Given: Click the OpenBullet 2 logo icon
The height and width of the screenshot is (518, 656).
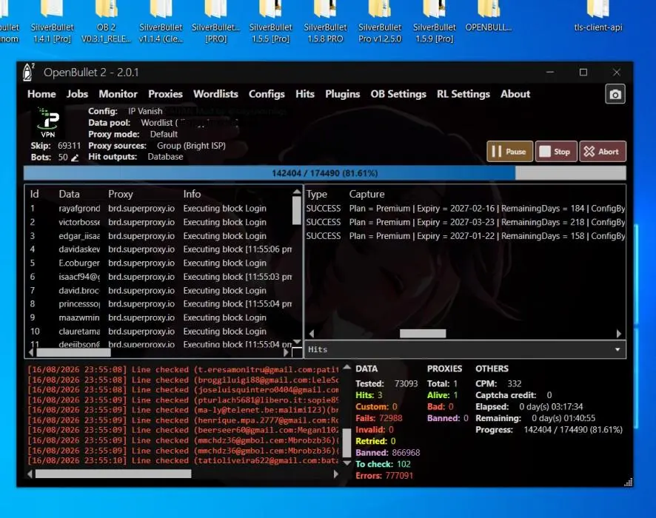Looking at the screenshot, I should tap(28, 73).
